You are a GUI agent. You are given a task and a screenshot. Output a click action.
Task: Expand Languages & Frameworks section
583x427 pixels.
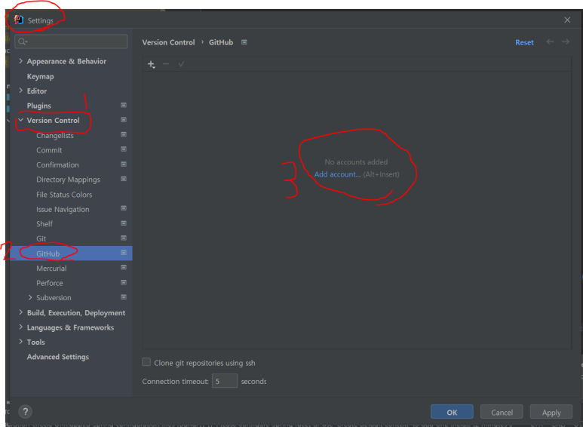(21, 327)
